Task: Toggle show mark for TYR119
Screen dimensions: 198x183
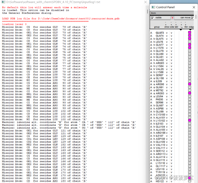Action: point(167,172)
